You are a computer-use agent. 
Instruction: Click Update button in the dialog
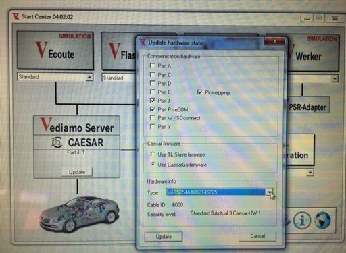pos(164,237)
